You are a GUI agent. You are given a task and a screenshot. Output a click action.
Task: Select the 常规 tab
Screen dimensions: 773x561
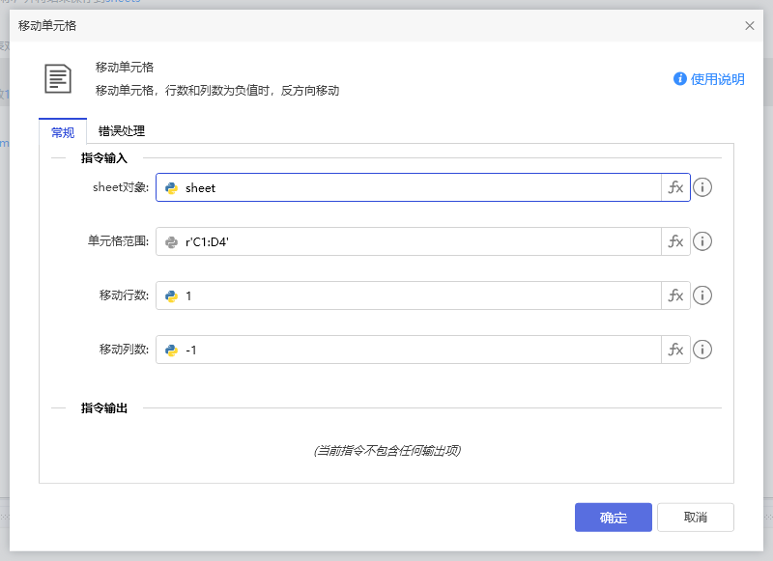pyautogui.click(x=62, y=131)
